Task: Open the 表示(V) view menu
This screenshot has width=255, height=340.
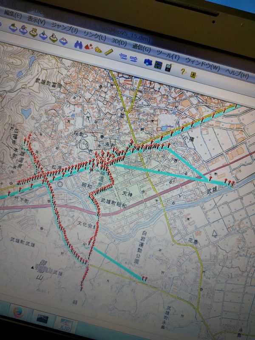Action: [x=36, y=20]
